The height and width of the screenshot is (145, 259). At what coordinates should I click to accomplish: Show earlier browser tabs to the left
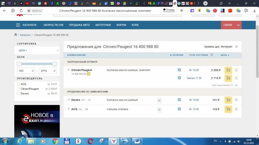pos(144,3)
